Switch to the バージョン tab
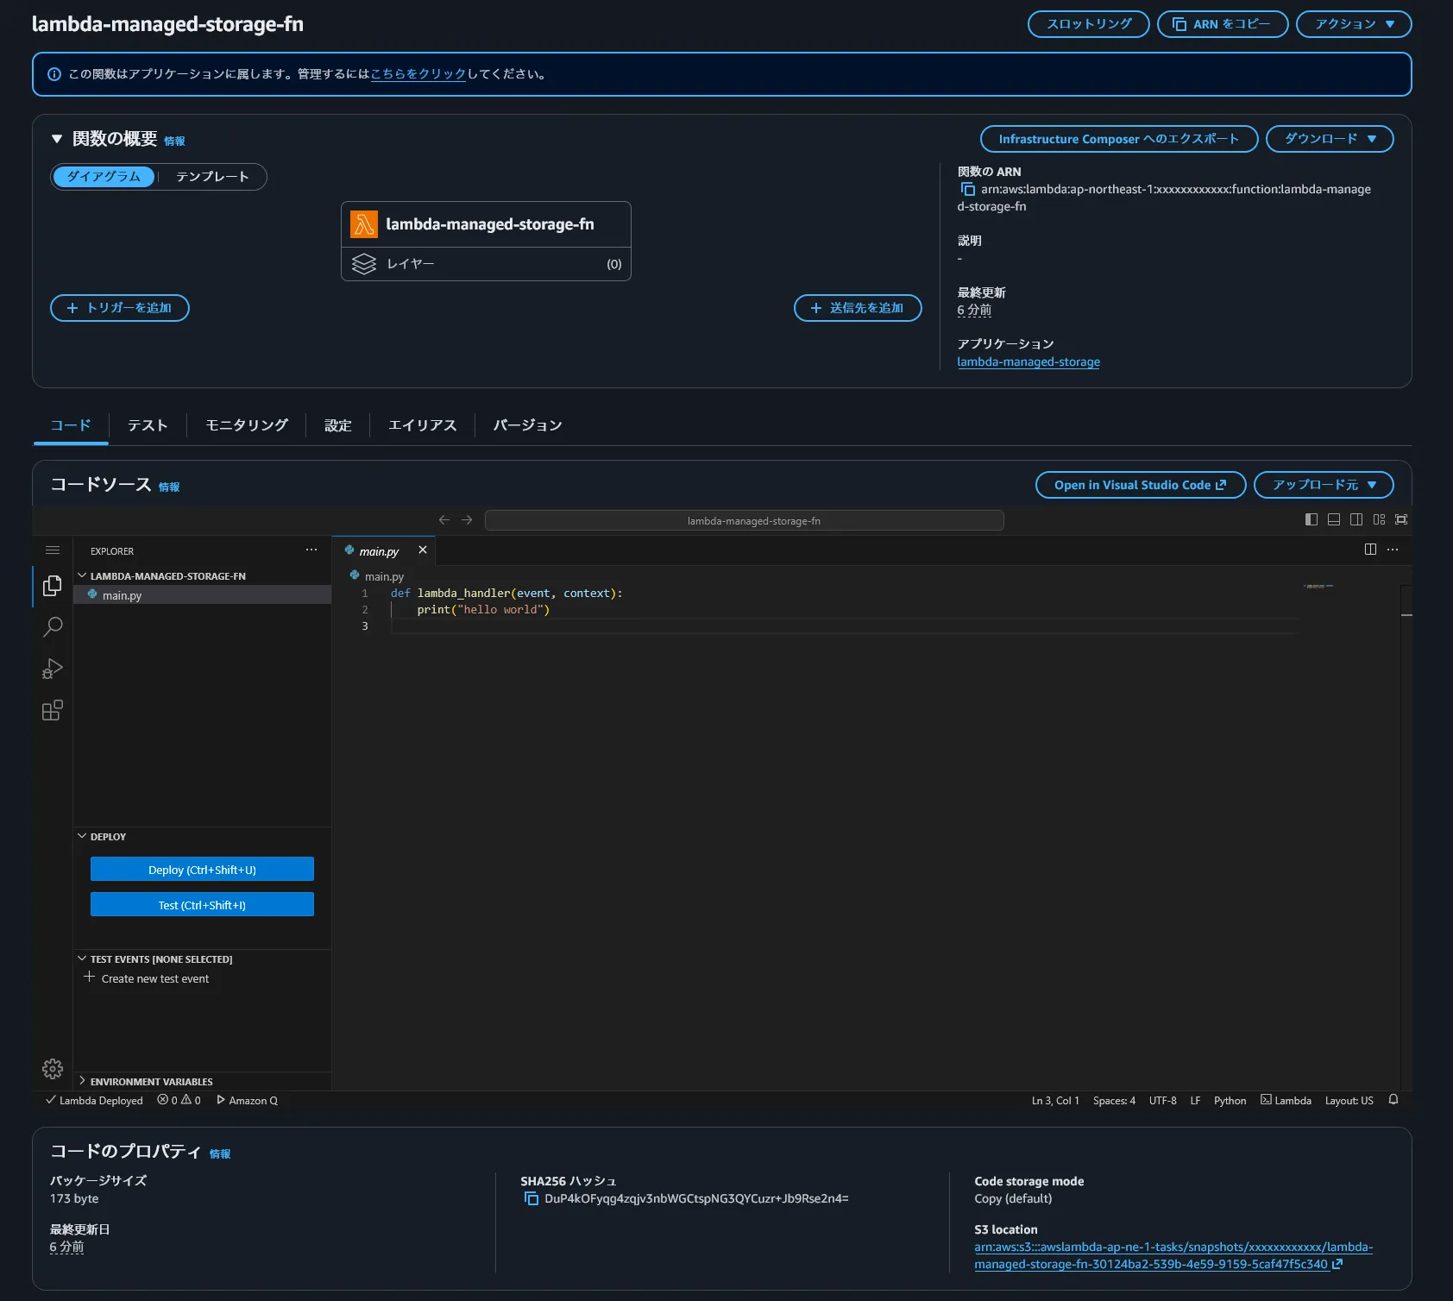Screen dimensions: 1453x1301 coord(528,425)
